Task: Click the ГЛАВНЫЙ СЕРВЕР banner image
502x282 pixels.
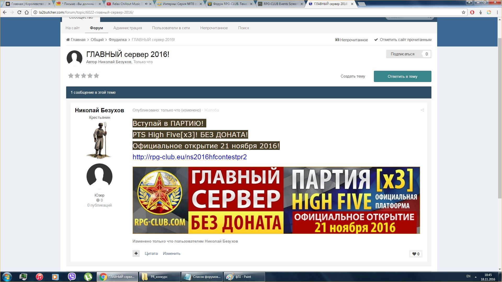Action: point(276,200)
